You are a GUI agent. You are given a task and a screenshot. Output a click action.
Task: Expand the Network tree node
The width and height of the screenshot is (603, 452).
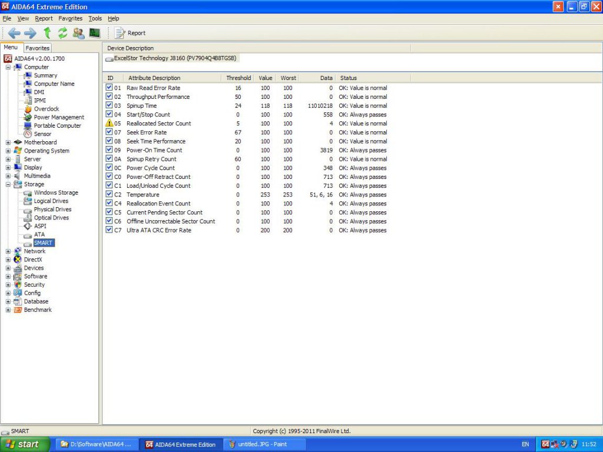pyautogui.click(x=8, y=251)
